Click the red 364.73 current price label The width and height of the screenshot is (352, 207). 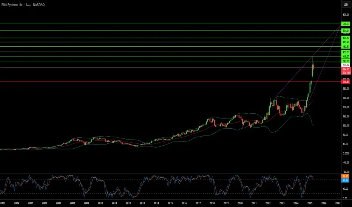346,69
